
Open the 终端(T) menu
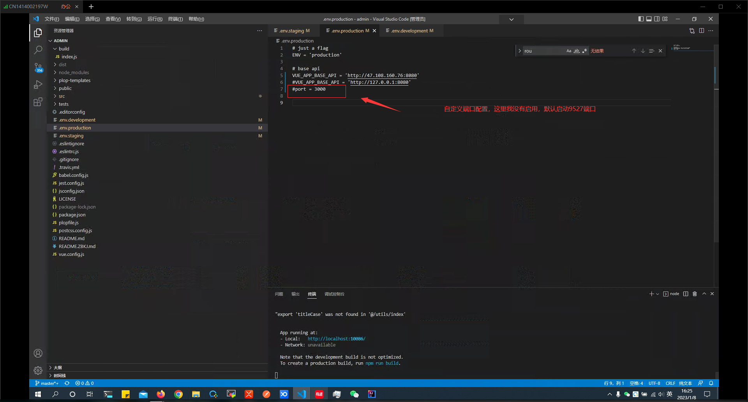[x=175, y=19]
